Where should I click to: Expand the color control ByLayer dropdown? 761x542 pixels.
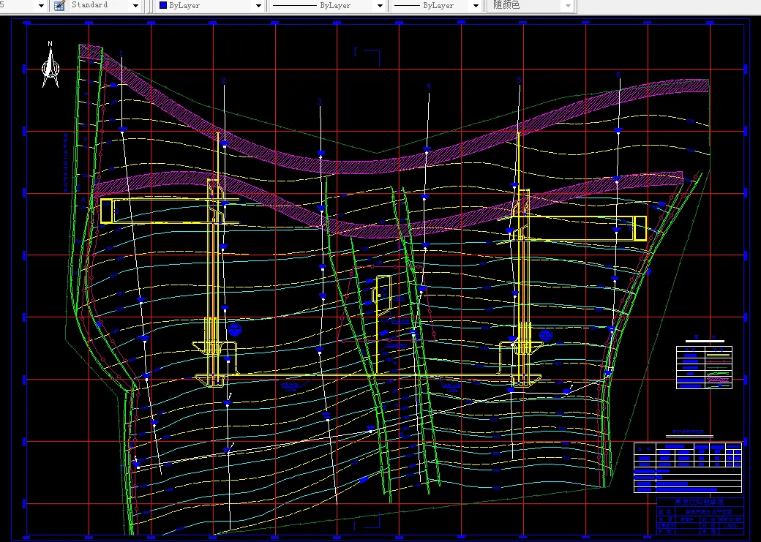click(x=258, y=6)
